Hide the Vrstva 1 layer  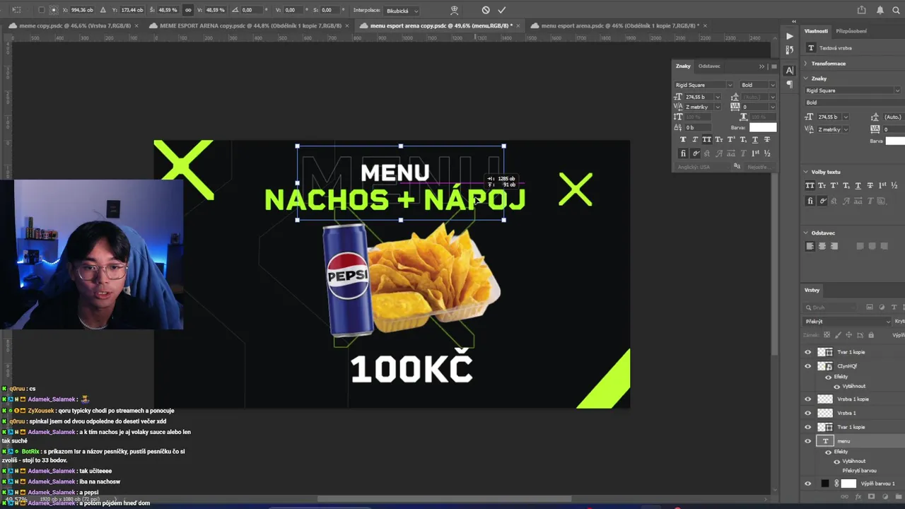tap(808, 413)
